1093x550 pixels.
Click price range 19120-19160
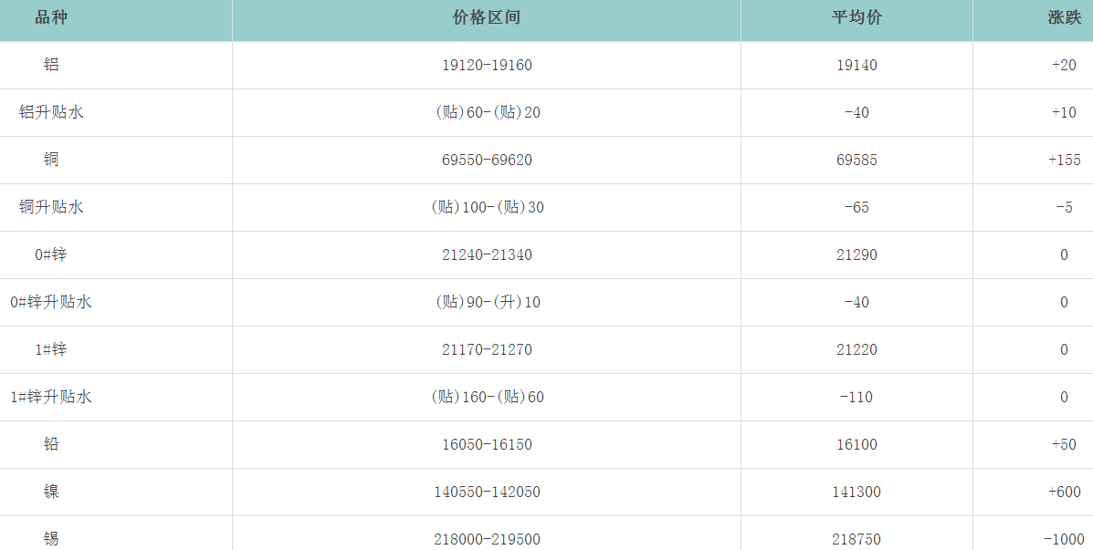487,66
